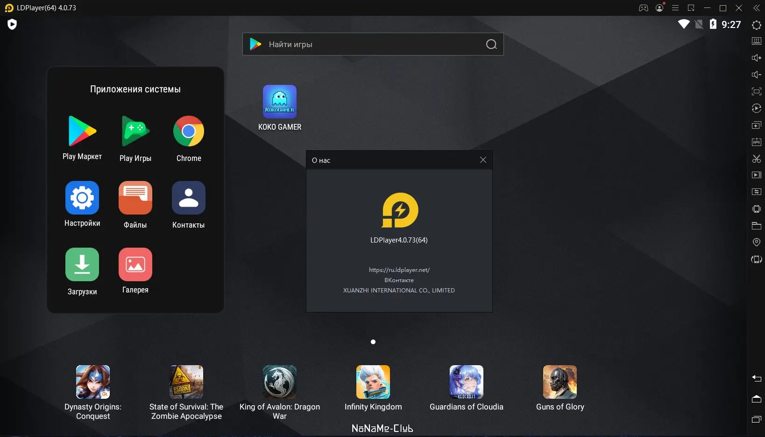
Task: Open the Загрузки downloads app
Action: click(x=82, y=271)
